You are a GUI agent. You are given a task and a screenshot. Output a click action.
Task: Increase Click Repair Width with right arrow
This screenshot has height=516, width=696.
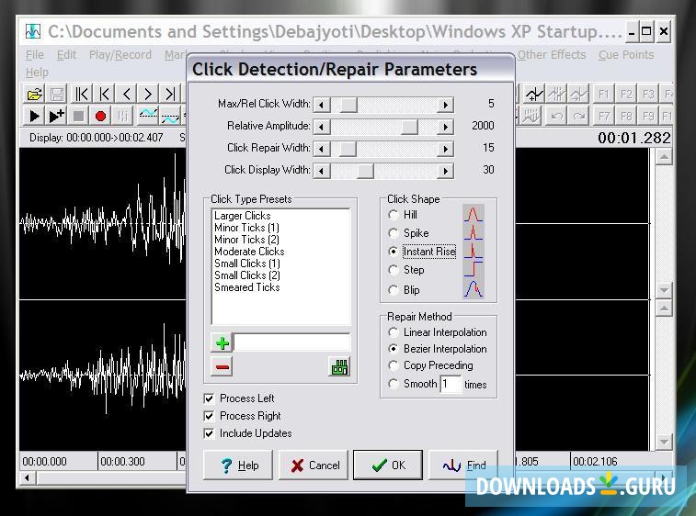pyautogui.click(x=445, y=149)
